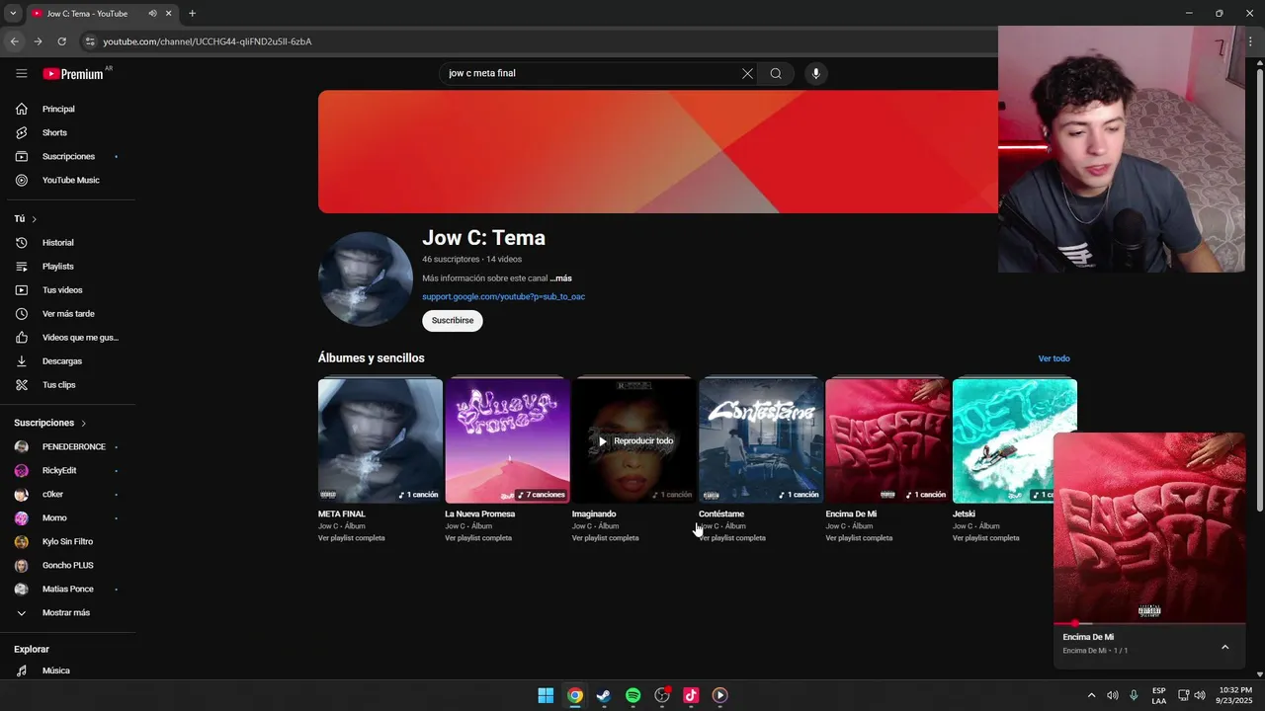The height and width of the screenshot is (711, 1265).
Task: Mute the tab via speaker icon
Action: [152, 14]
